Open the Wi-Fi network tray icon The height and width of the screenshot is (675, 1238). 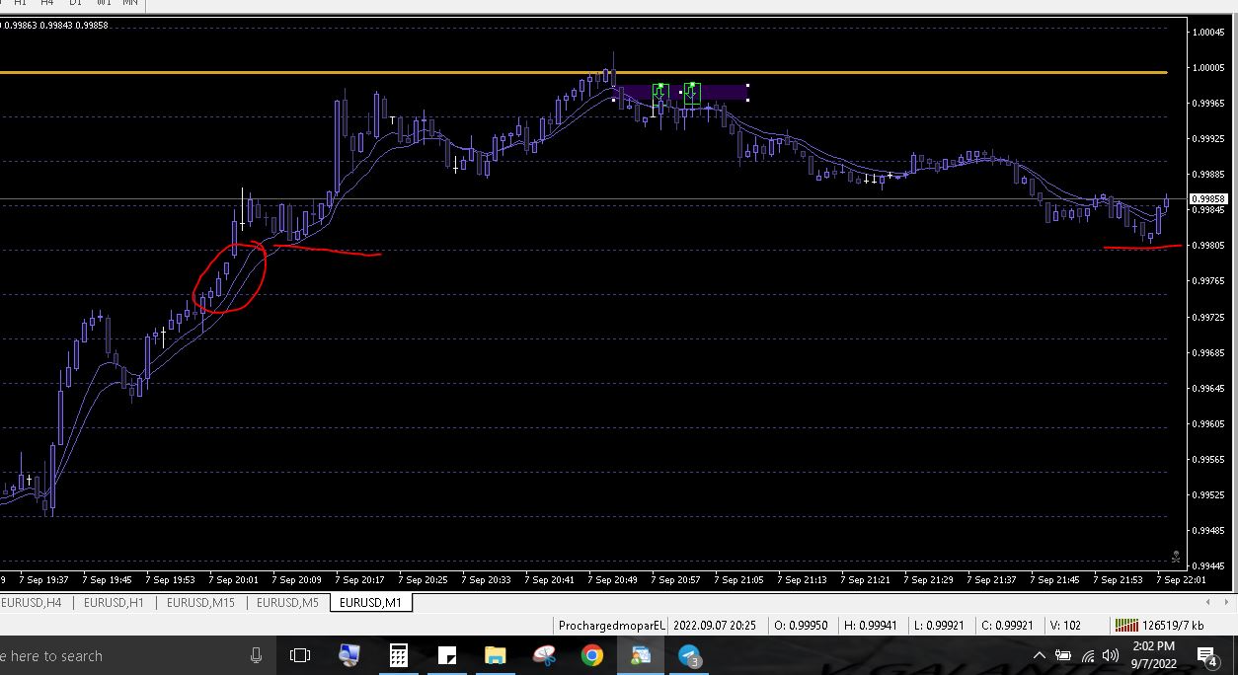click(x=1089, y=655)
